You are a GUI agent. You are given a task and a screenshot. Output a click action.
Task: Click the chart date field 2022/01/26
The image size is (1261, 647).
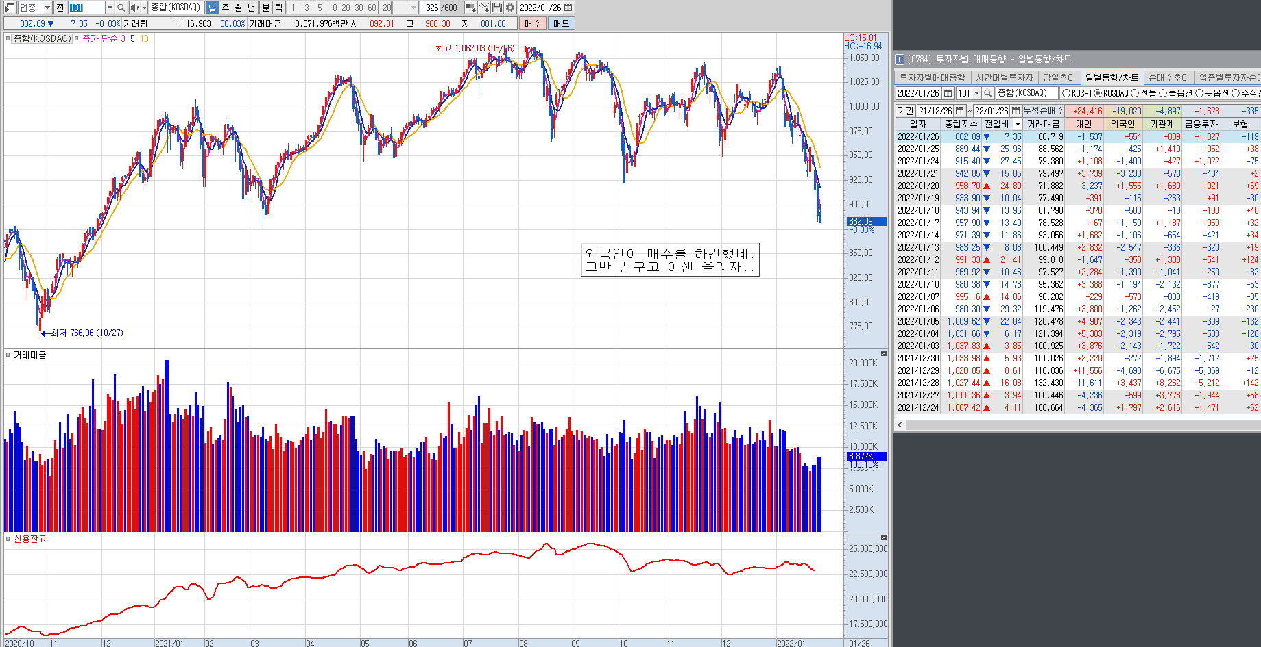coord(540,8)
